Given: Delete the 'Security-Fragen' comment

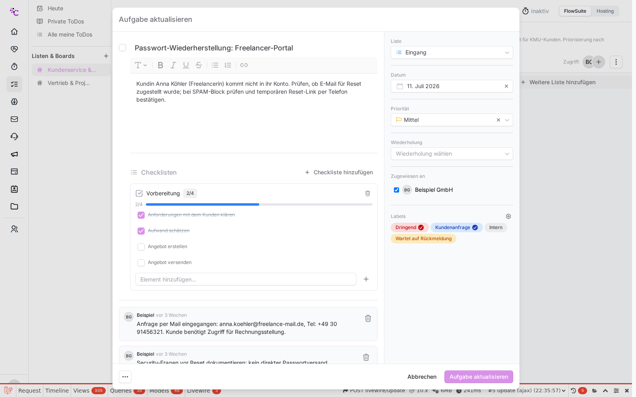Looking at the screenshot, I should pos(366,357).
